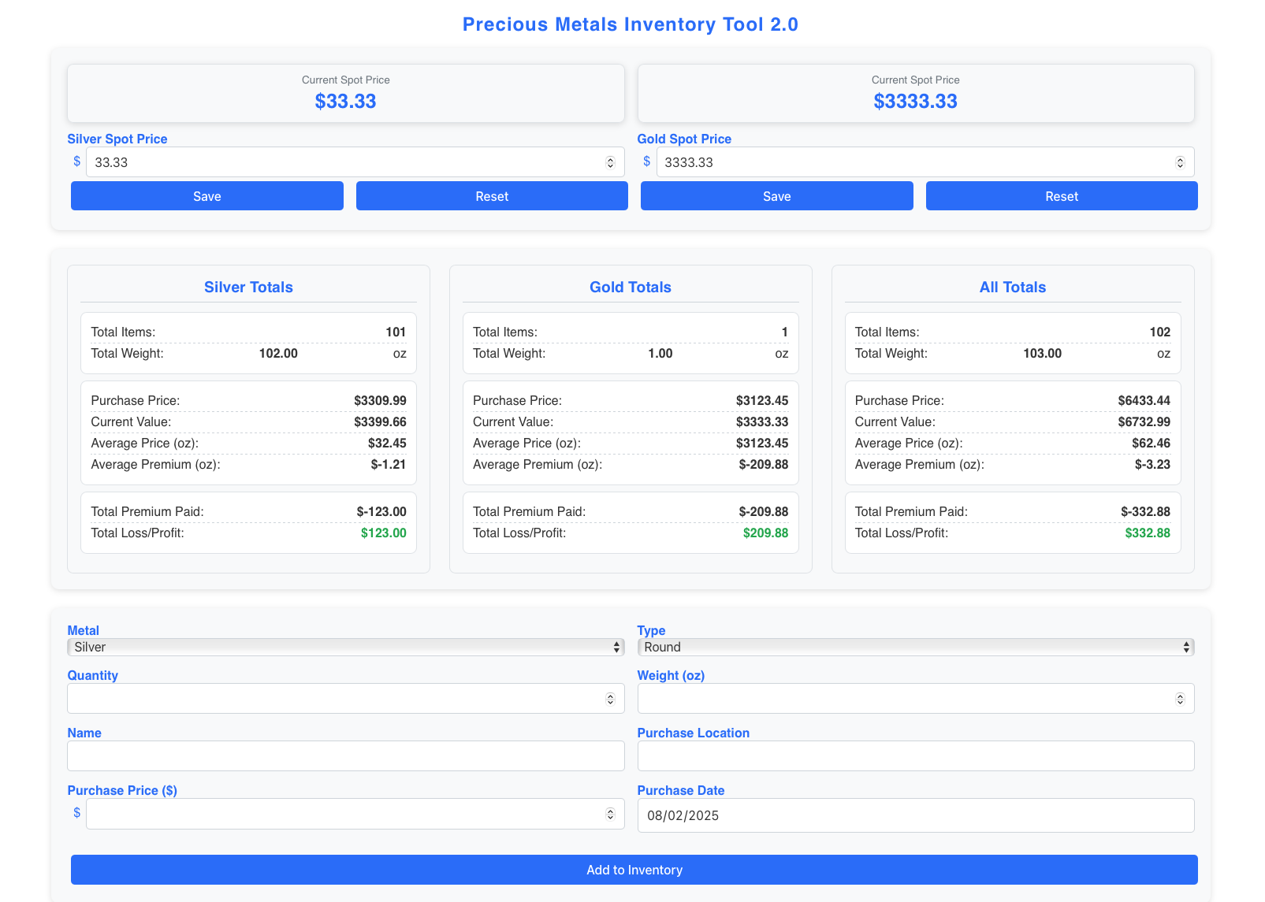This screenshot has height=902, width=1265.
Task: Click the Gold Spot Price label
Action: (x=684, y=139)
